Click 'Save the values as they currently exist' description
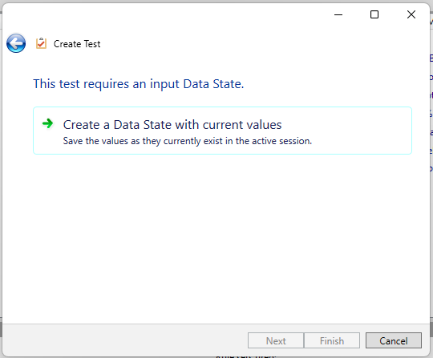The height and width of the screenshot is (358, 433). [188, 141]
